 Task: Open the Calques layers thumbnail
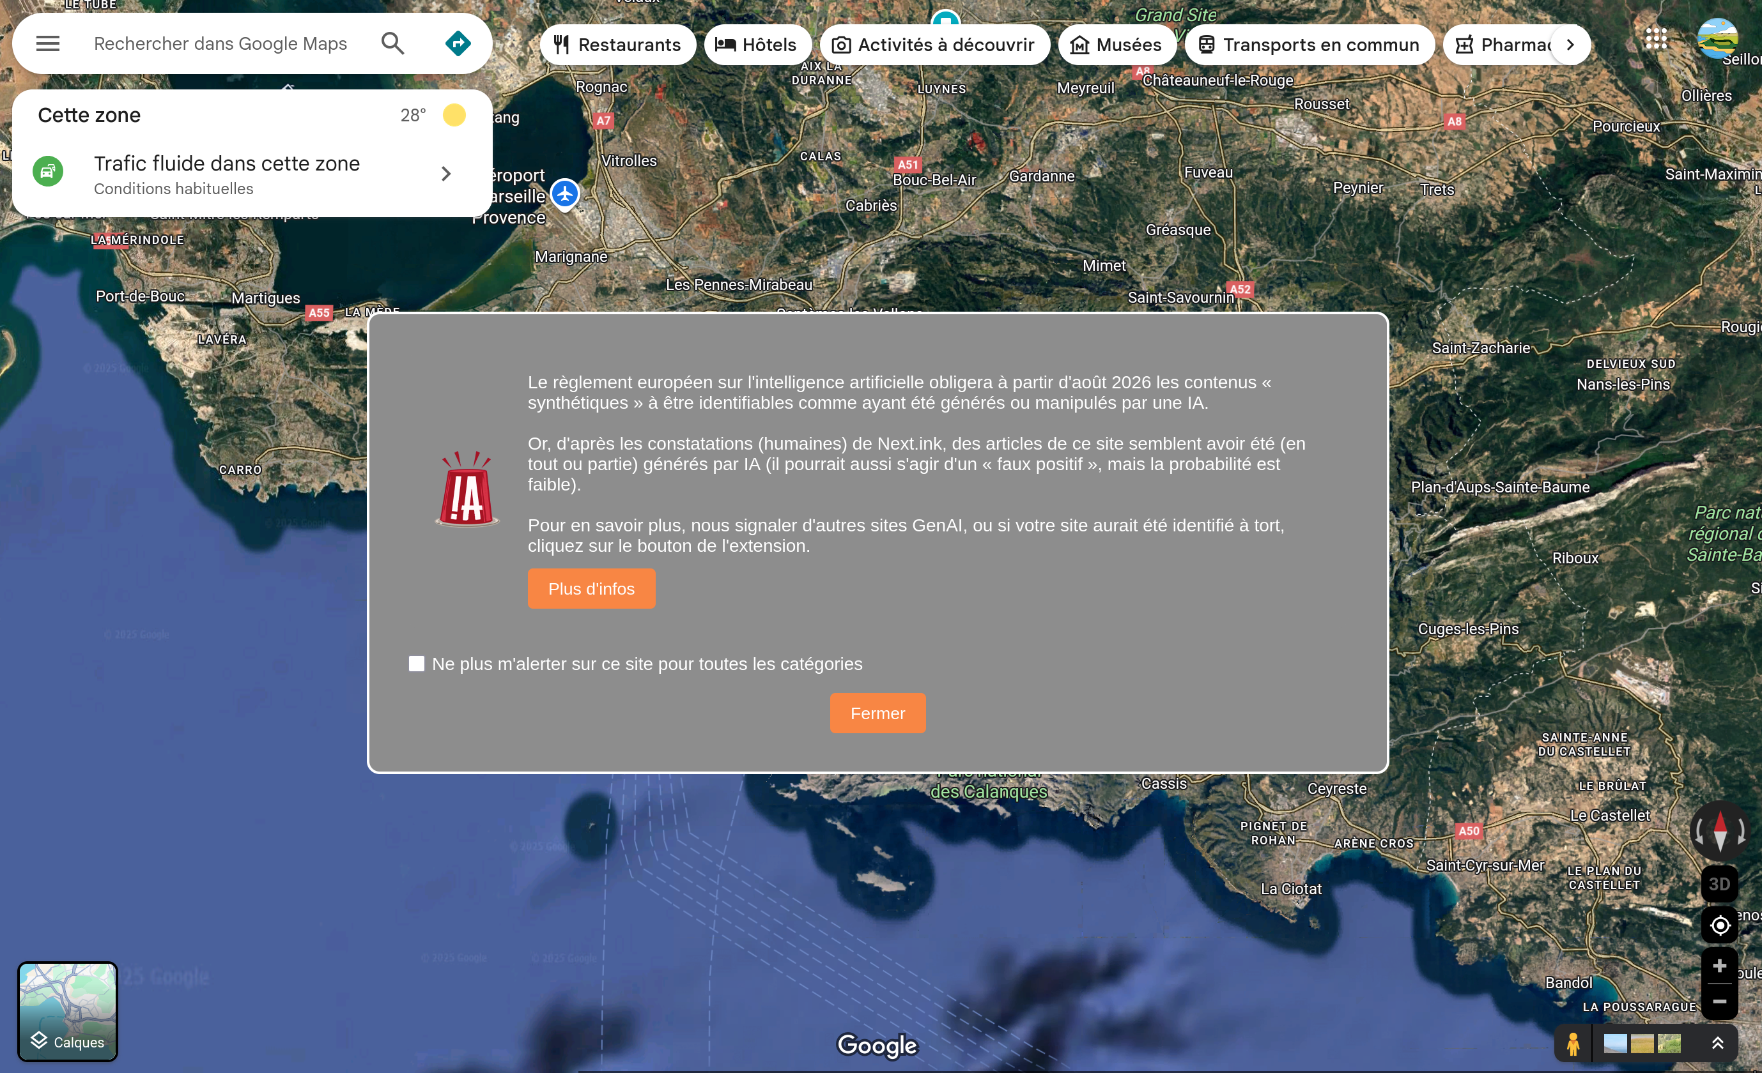click(67, 1011)
